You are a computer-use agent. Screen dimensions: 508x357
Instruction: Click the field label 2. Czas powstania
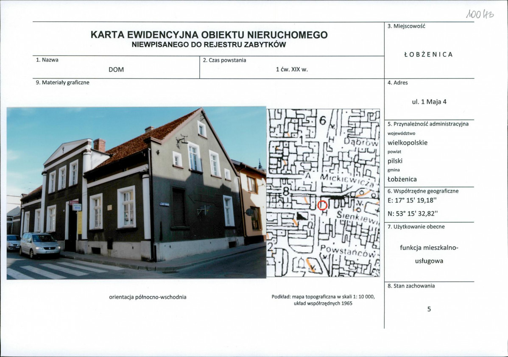[x=220, y=60]
